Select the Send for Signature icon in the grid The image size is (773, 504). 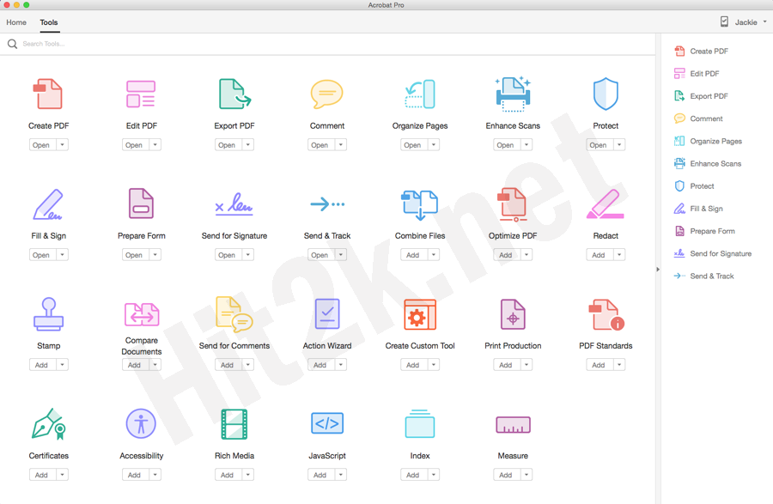point(234,203)
